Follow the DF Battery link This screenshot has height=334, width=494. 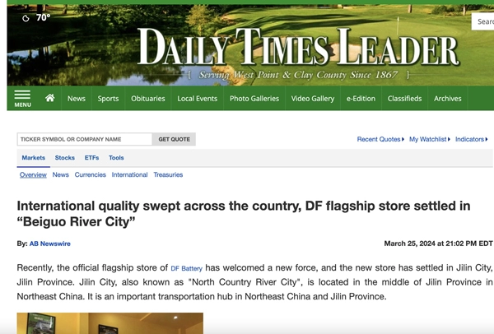186,268
